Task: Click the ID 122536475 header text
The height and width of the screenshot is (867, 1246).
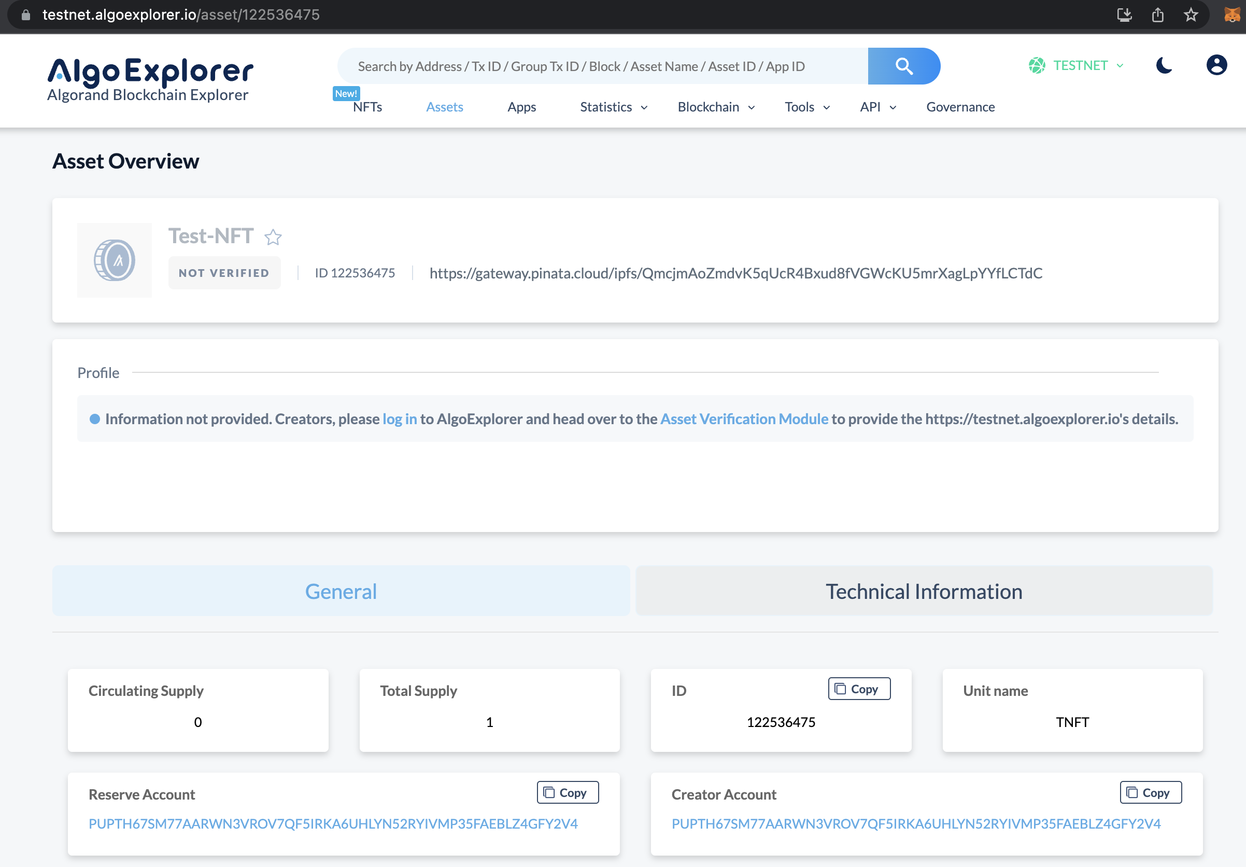Action: (355, 273)
